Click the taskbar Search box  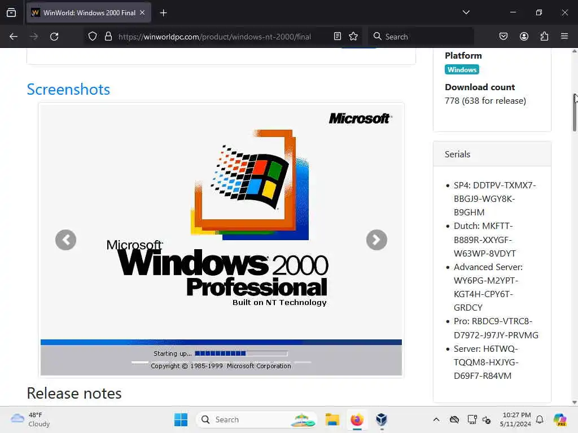pos(257,419)
